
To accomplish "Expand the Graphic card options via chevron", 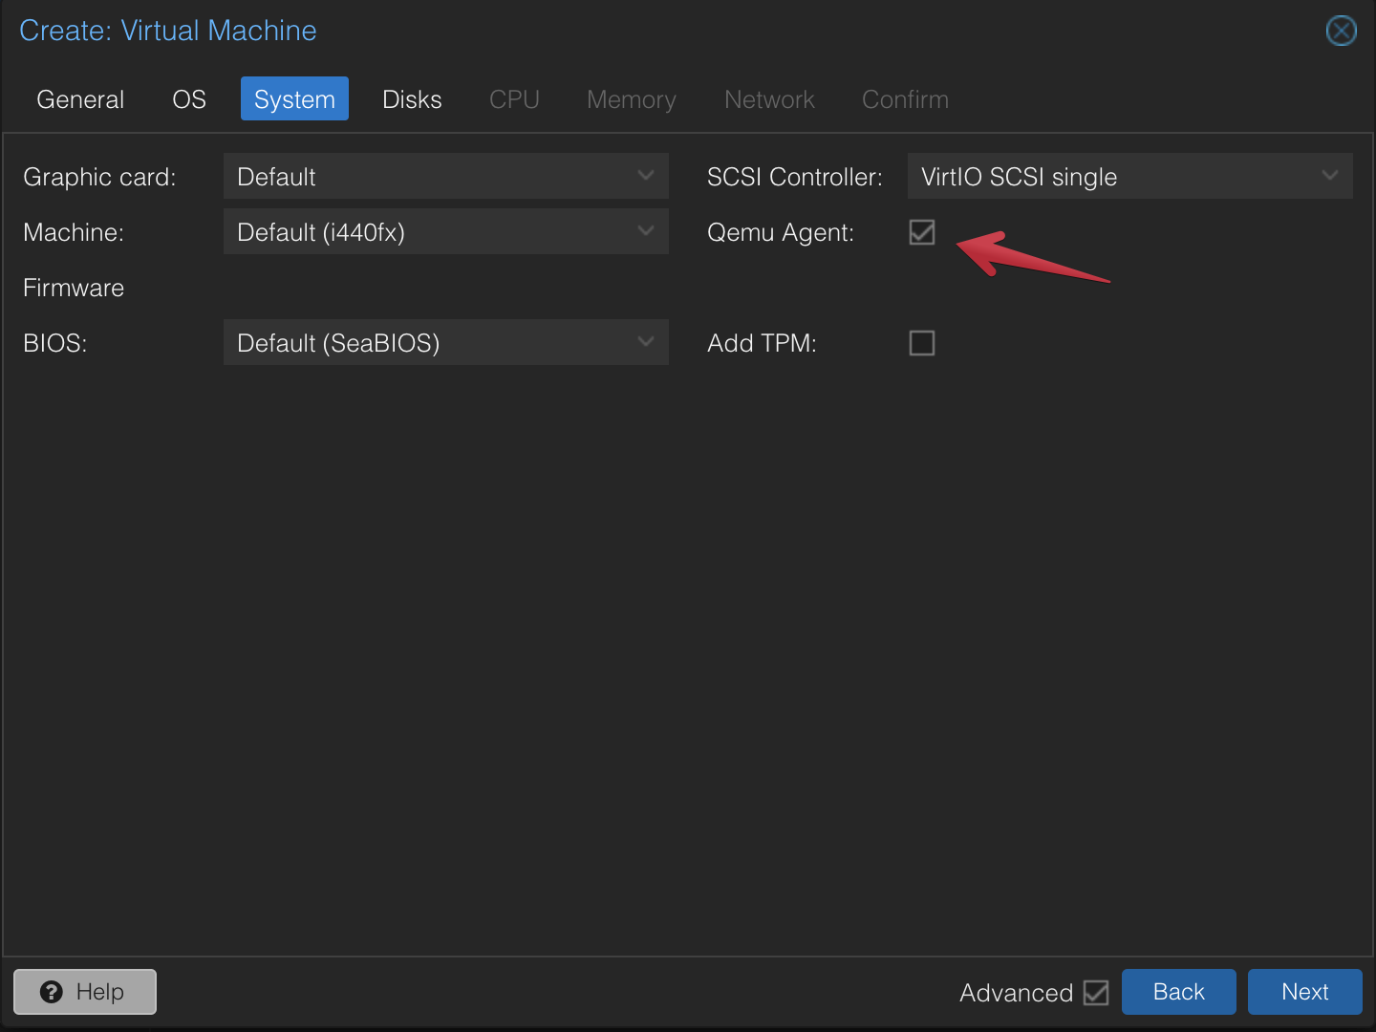I will click(646, 176).
